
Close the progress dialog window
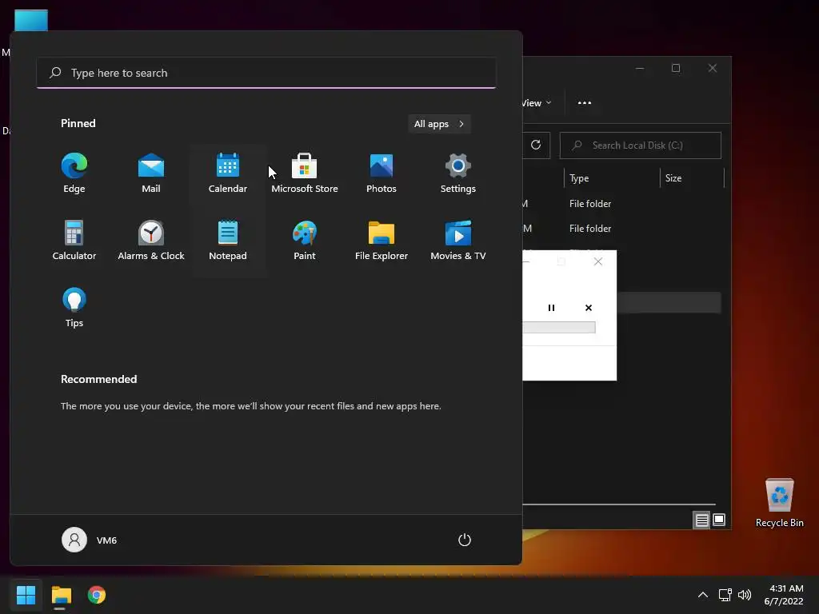(598, 261)
